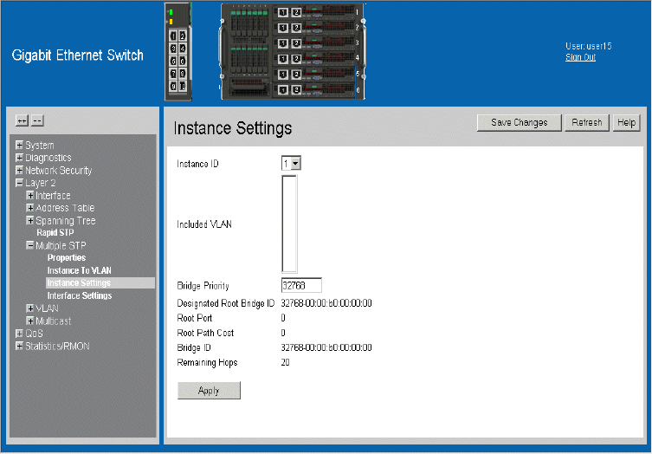Click the Refresh button
Screen dimensions: 652x454
coord(586,123)
